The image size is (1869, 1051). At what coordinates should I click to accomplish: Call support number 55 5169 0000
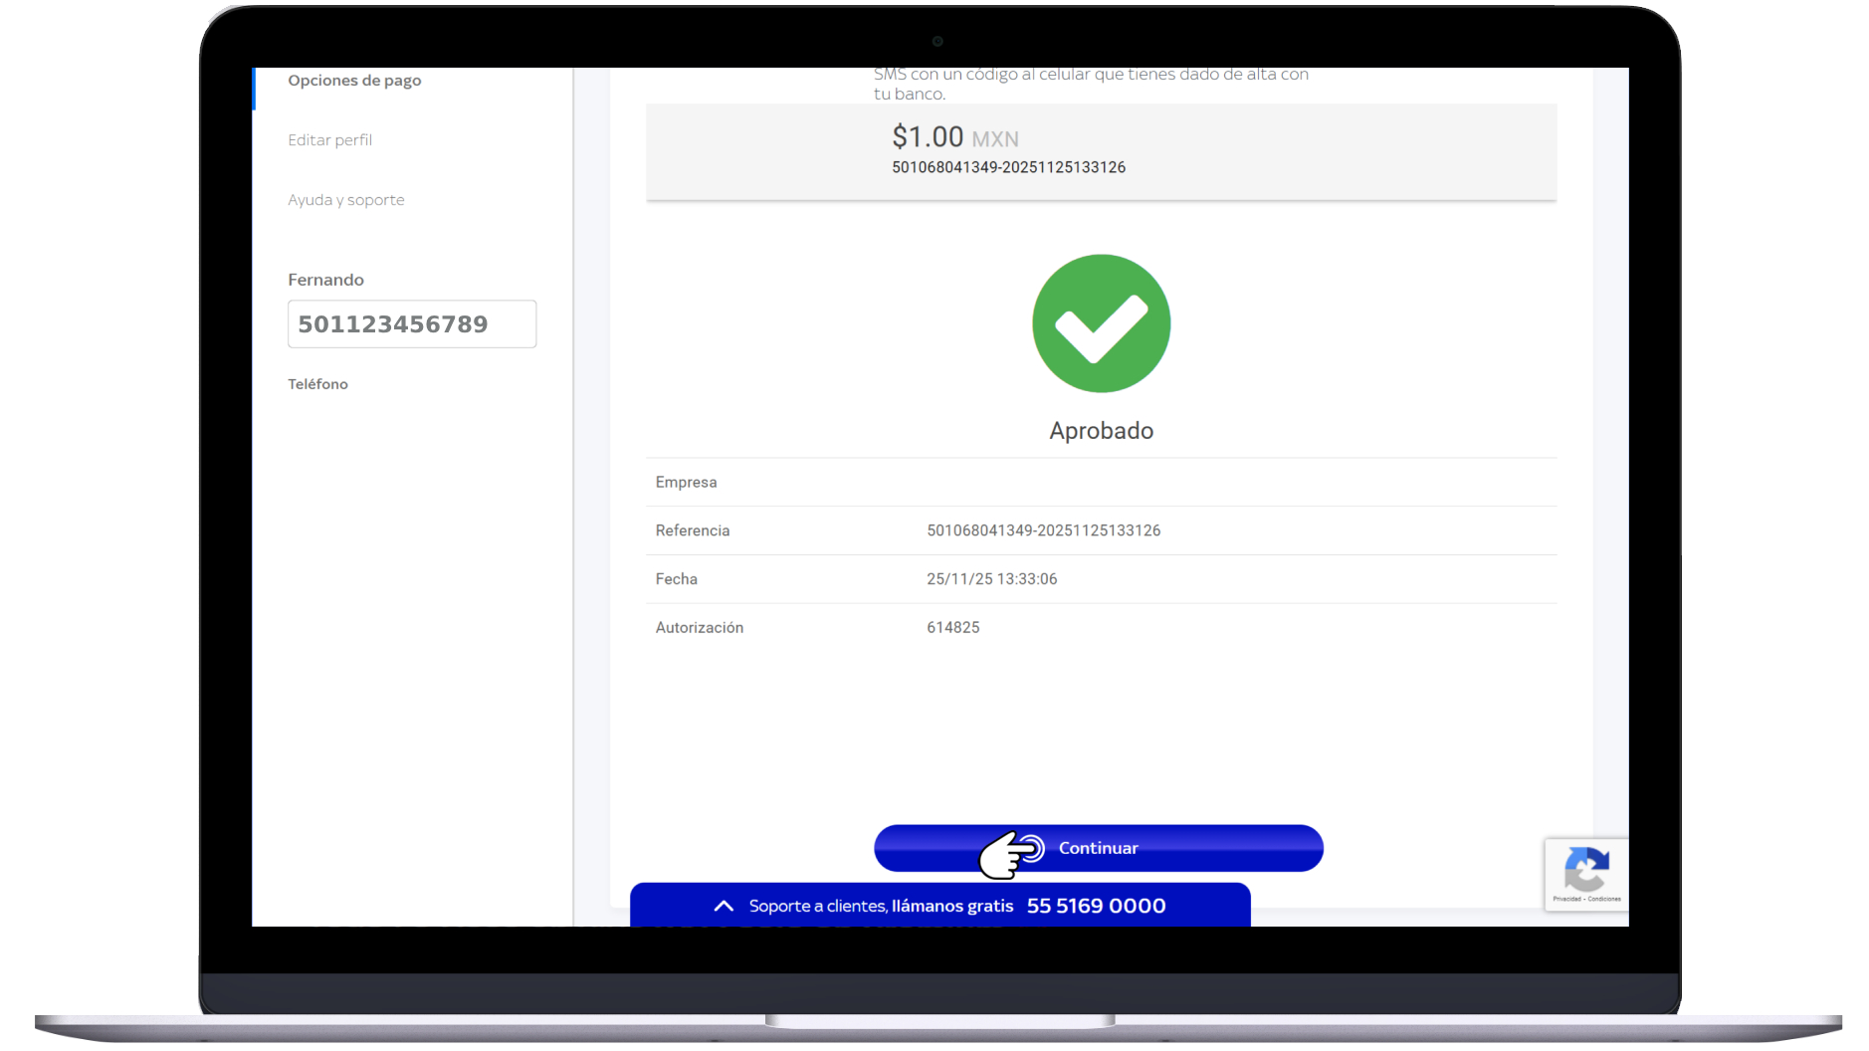pyautogui.click(x=1096, y=906)
